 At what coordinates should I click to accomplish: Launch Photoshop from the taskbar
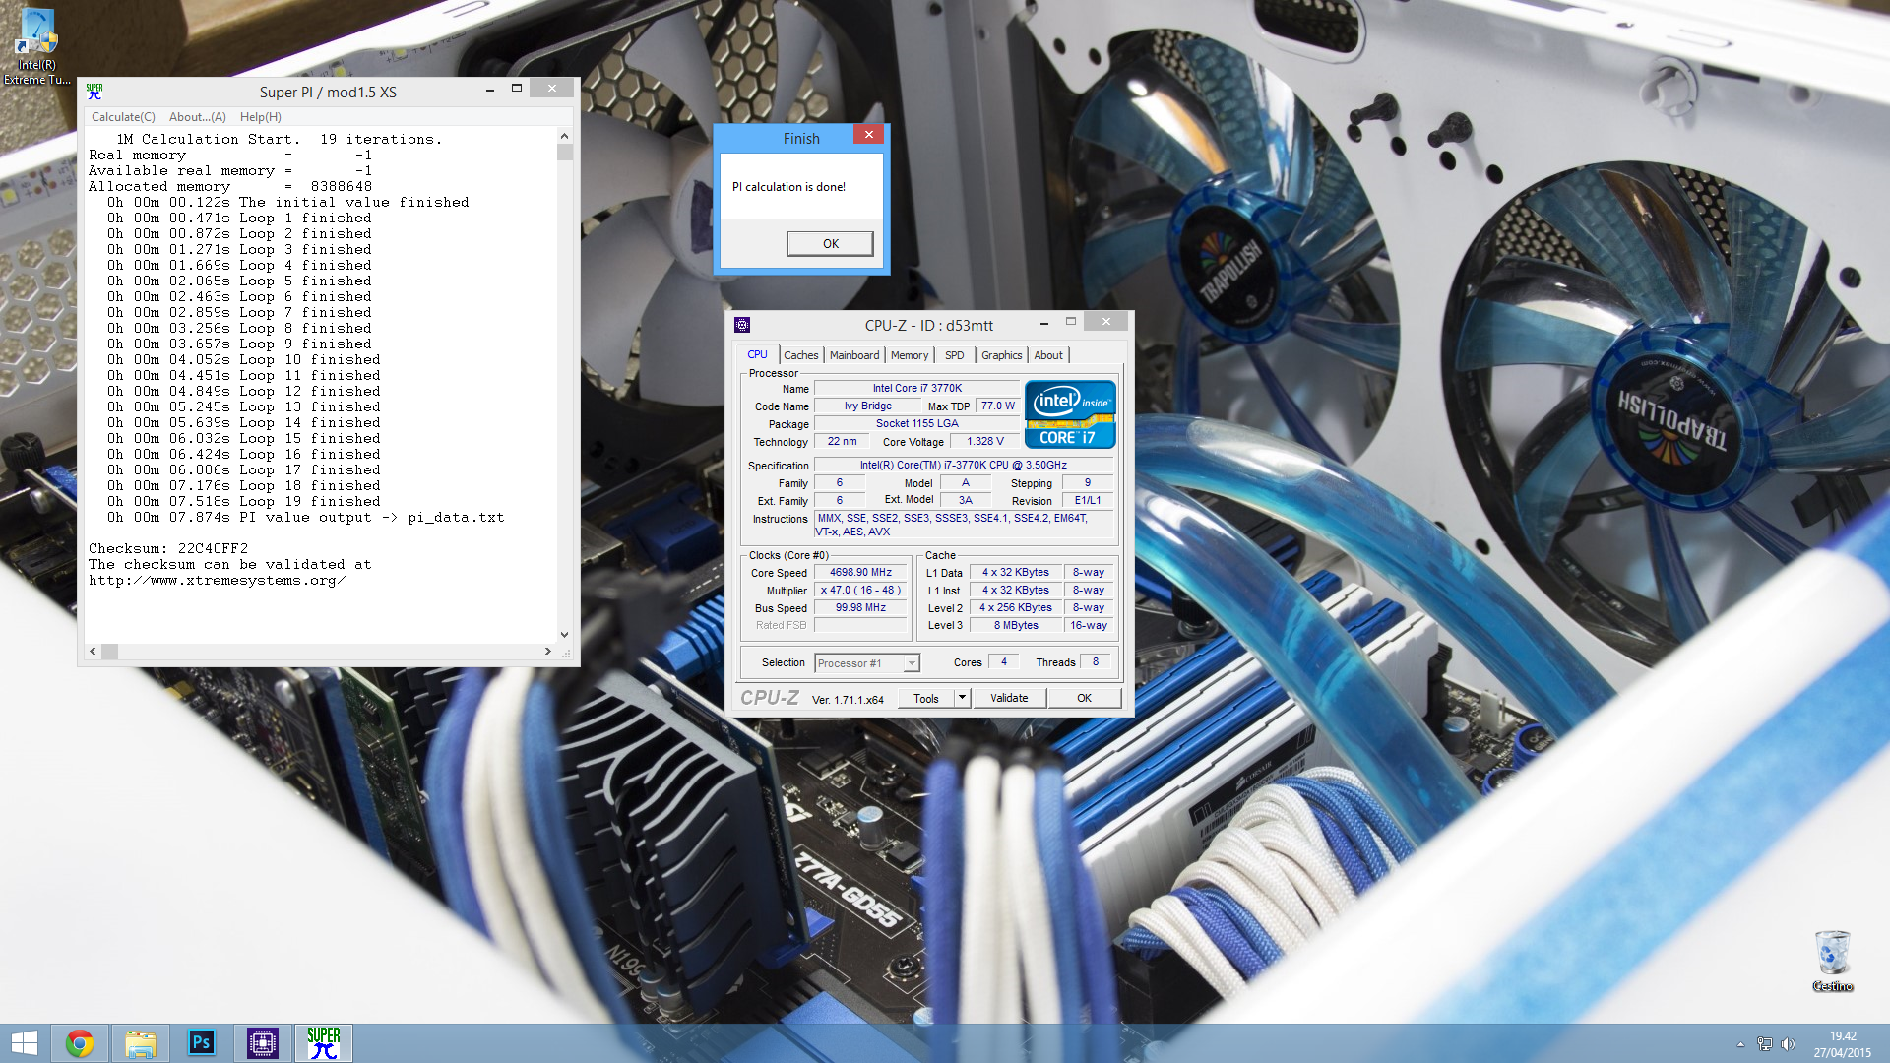click(x=202, y=1043)
